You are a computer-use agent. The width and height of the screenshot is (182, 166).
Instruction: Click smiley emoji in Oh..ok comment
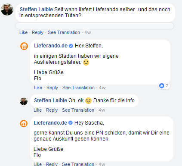(88, 100)
